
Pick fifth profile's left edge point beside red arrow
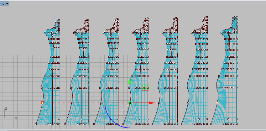tap(159, 103)
